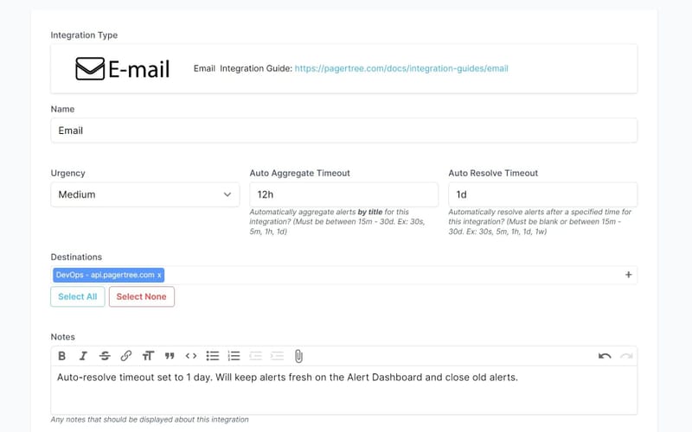Click the heading text size icon
This screenshot has width=692, height=432.
(x=148, y=356)
